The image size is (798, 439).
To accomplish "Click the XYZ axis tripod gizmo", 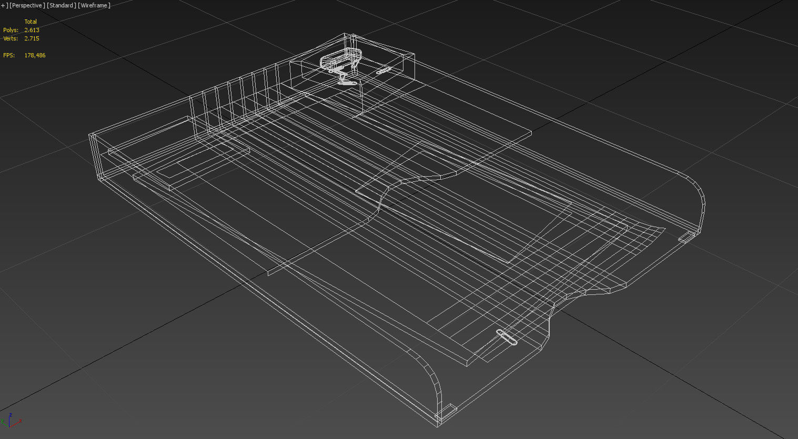I will tap(11, 420).
